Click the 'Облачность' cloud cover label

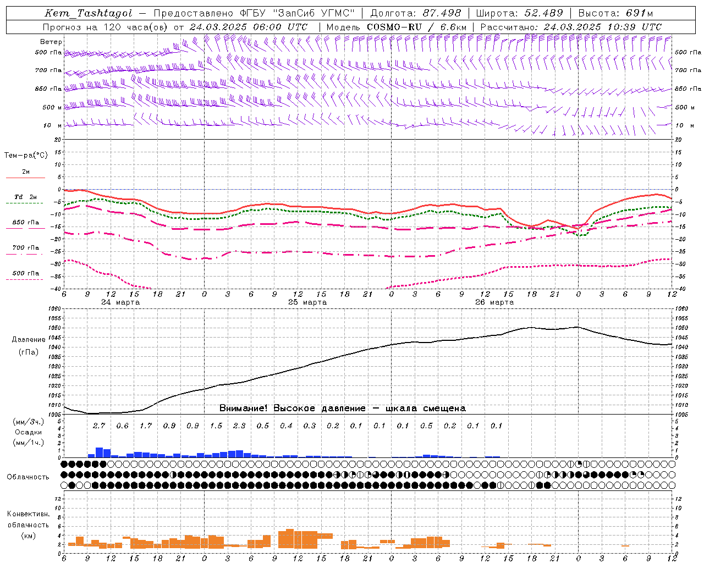(x=28, y=477)
